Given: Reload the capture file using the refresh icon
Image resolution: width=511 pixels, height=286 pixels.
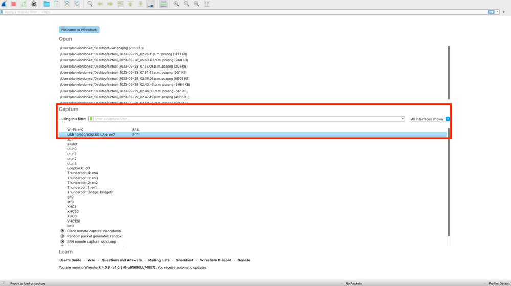Looking at the screenshot, I should [x=77, y=4].
